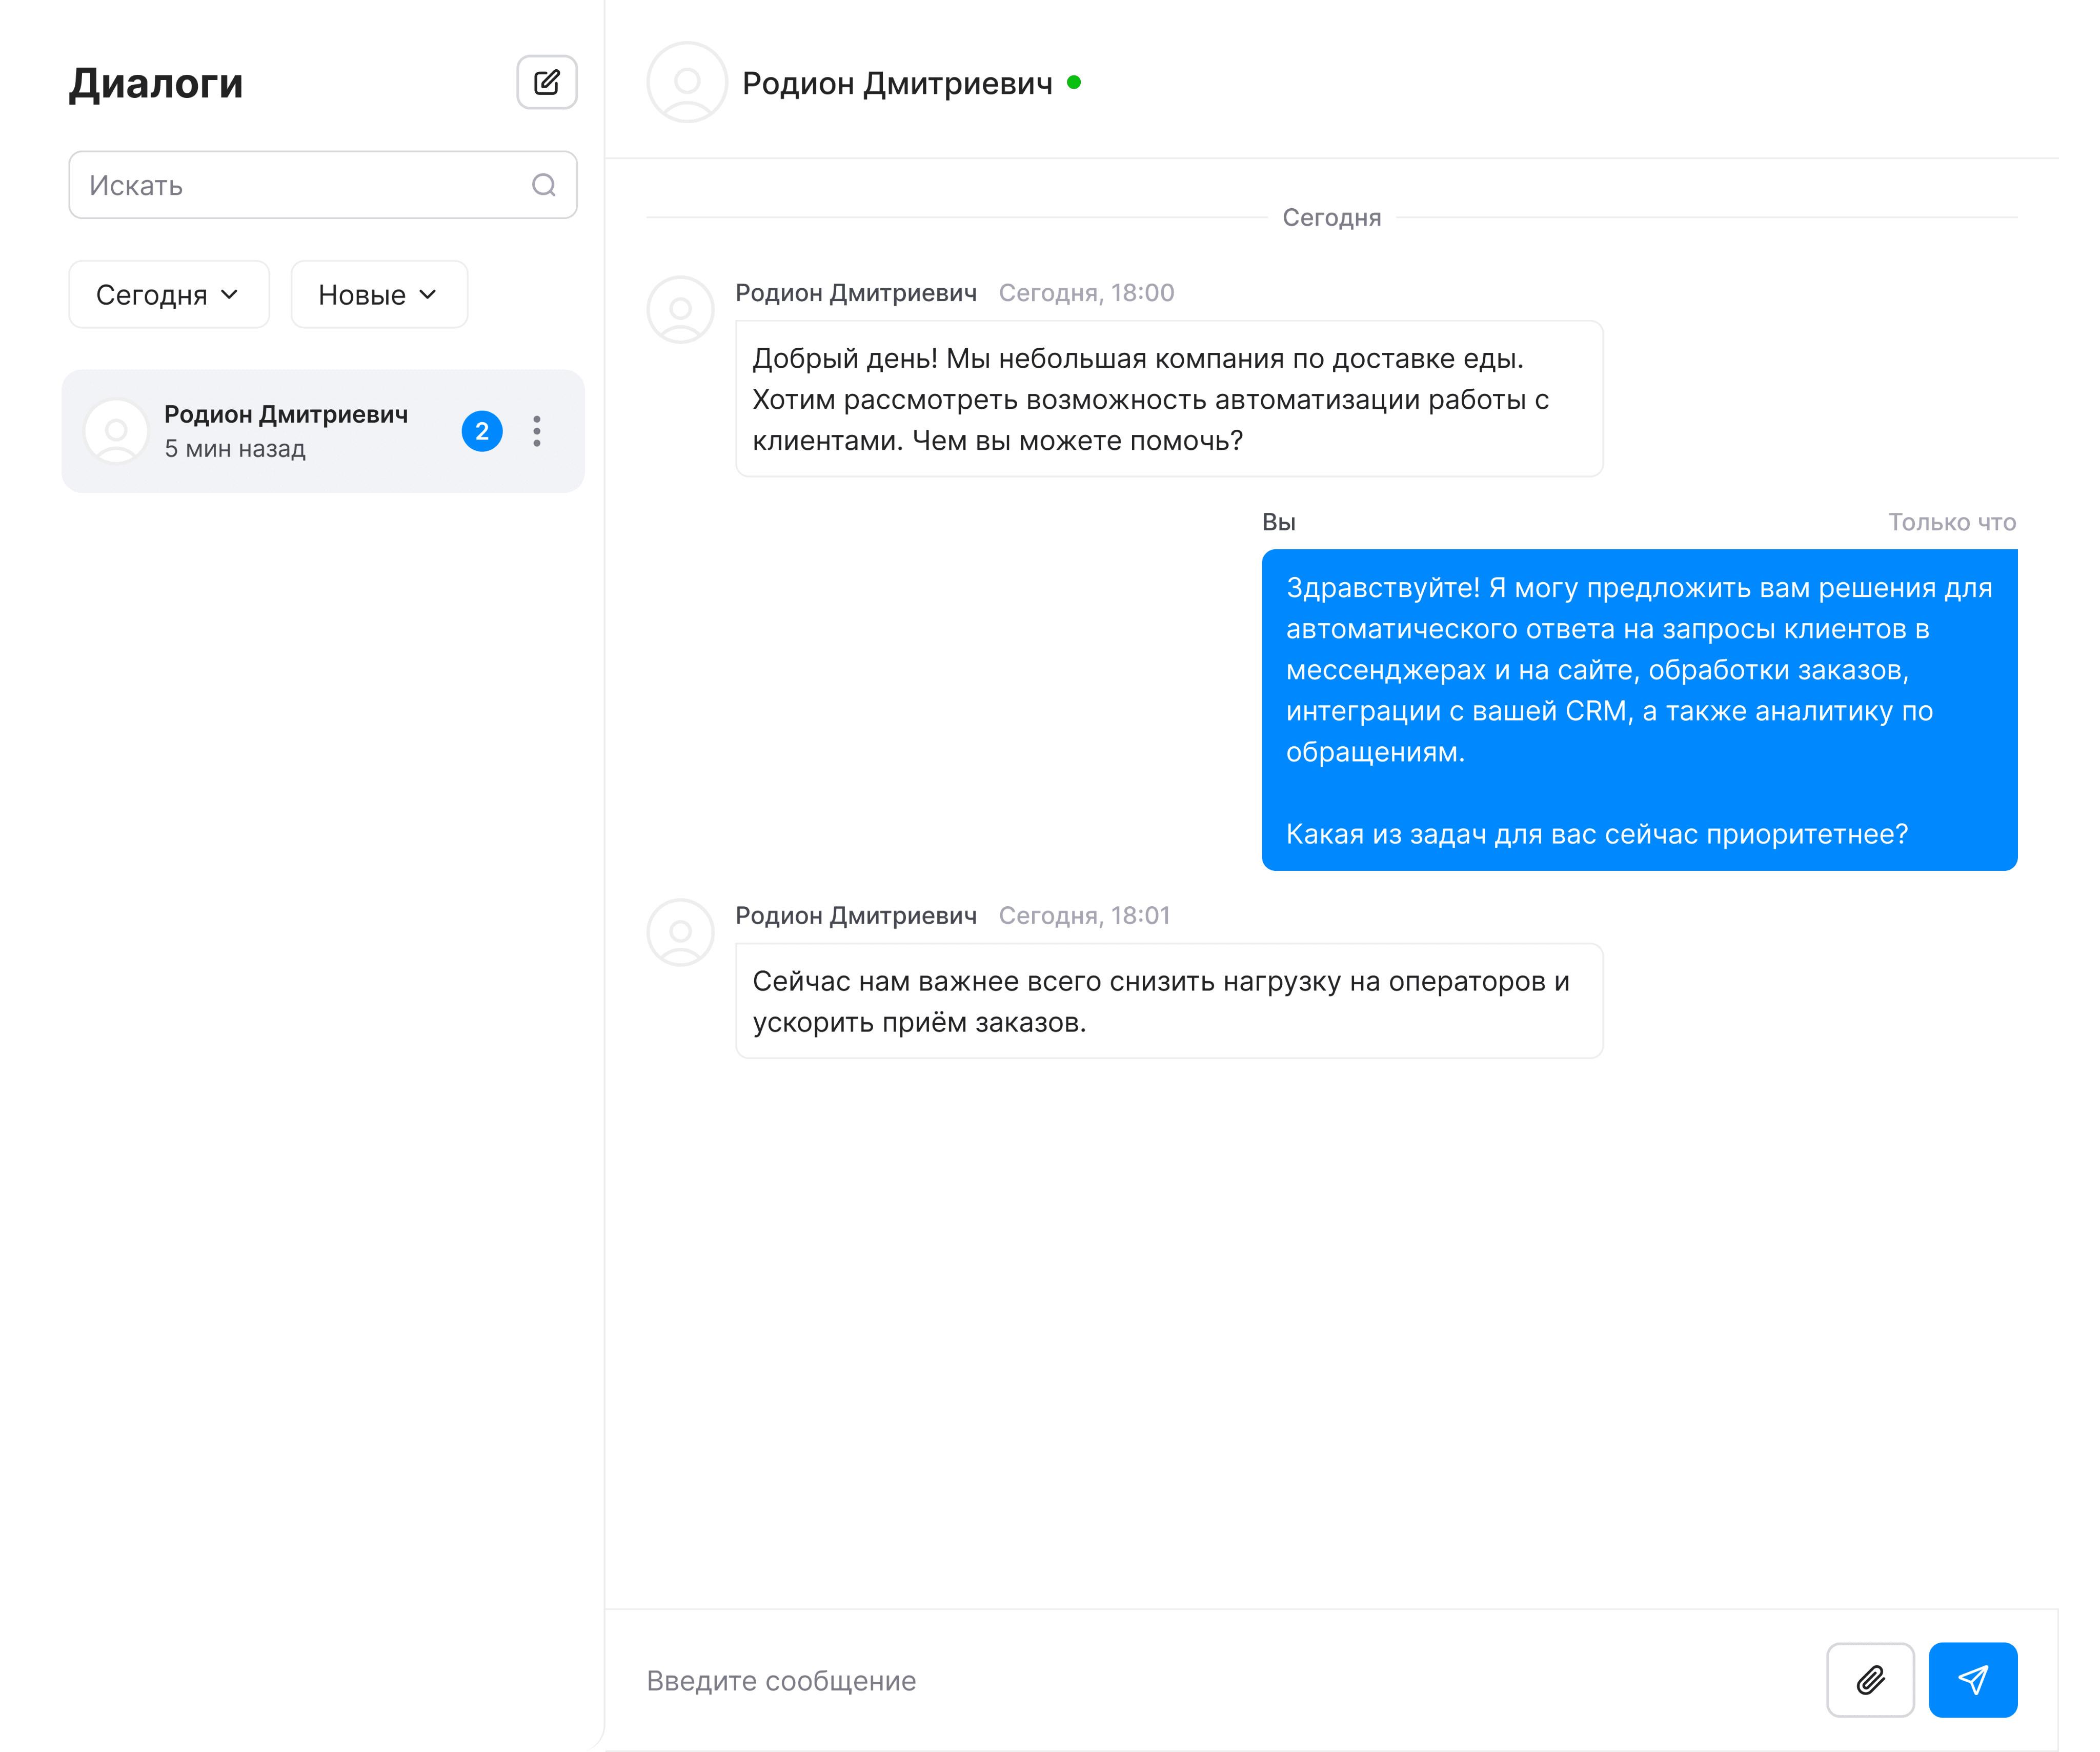Expand the Сегодня filter dropdown

(x=168, y=294)
